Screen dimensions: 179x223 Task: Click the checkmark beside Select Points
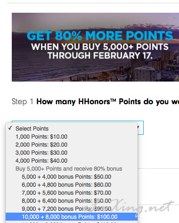(x=10, y=128)
